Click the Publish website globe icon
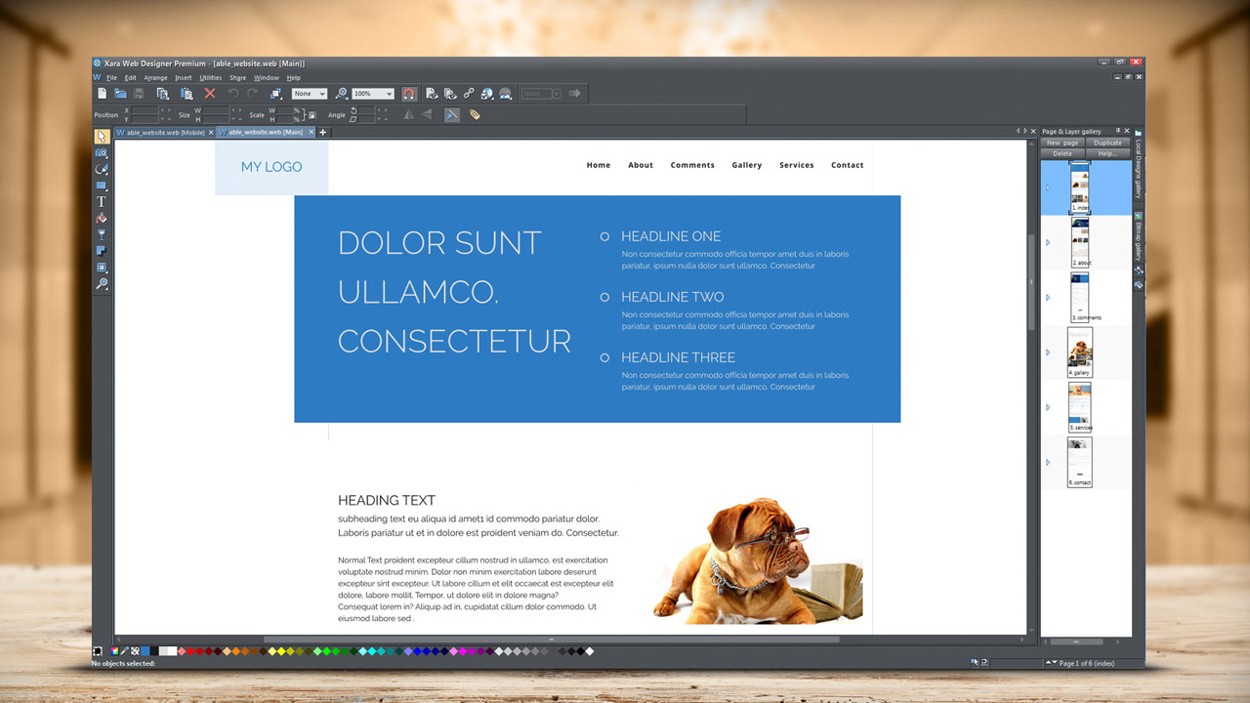 click(487, 94)
